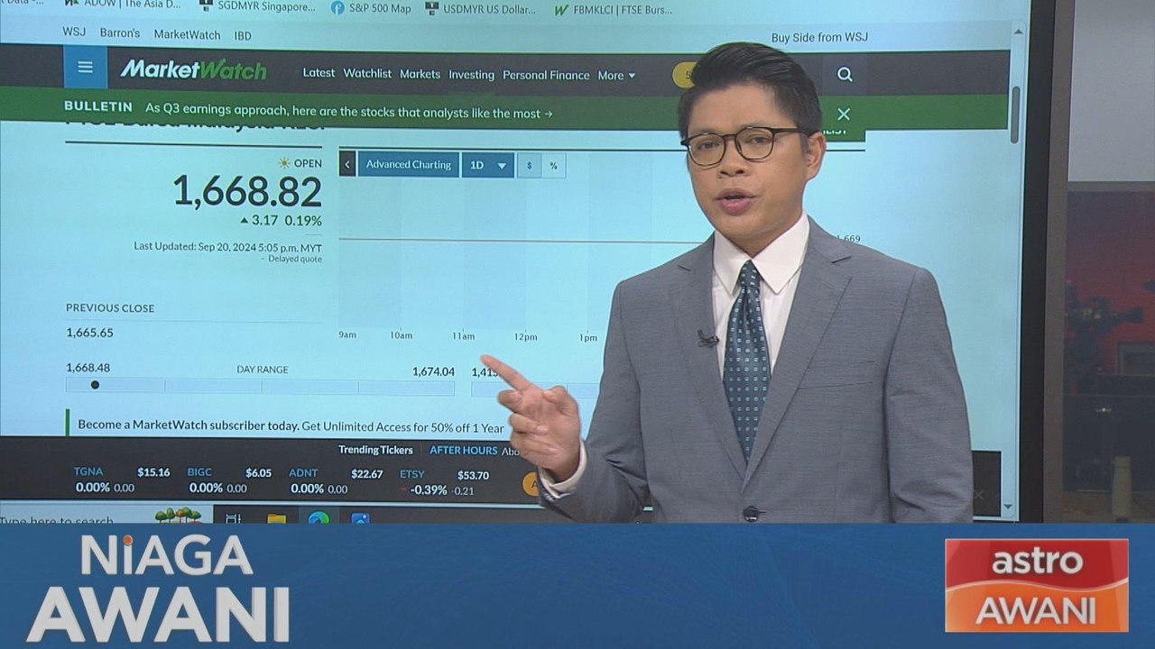Expand the More navigation menu
The image size is (1155, 649).
616,76
